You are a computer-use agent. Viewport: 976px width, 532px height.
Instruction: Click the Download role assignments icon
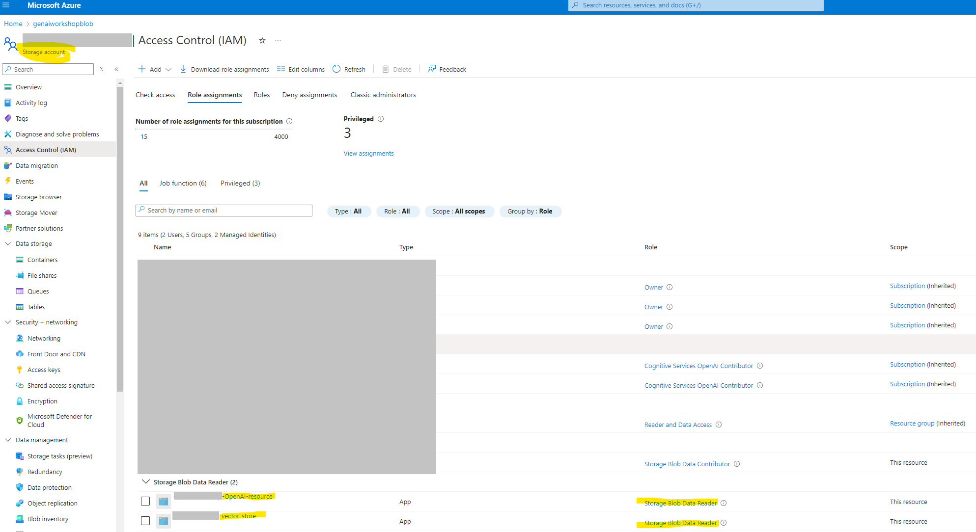[x=183, y=69]
